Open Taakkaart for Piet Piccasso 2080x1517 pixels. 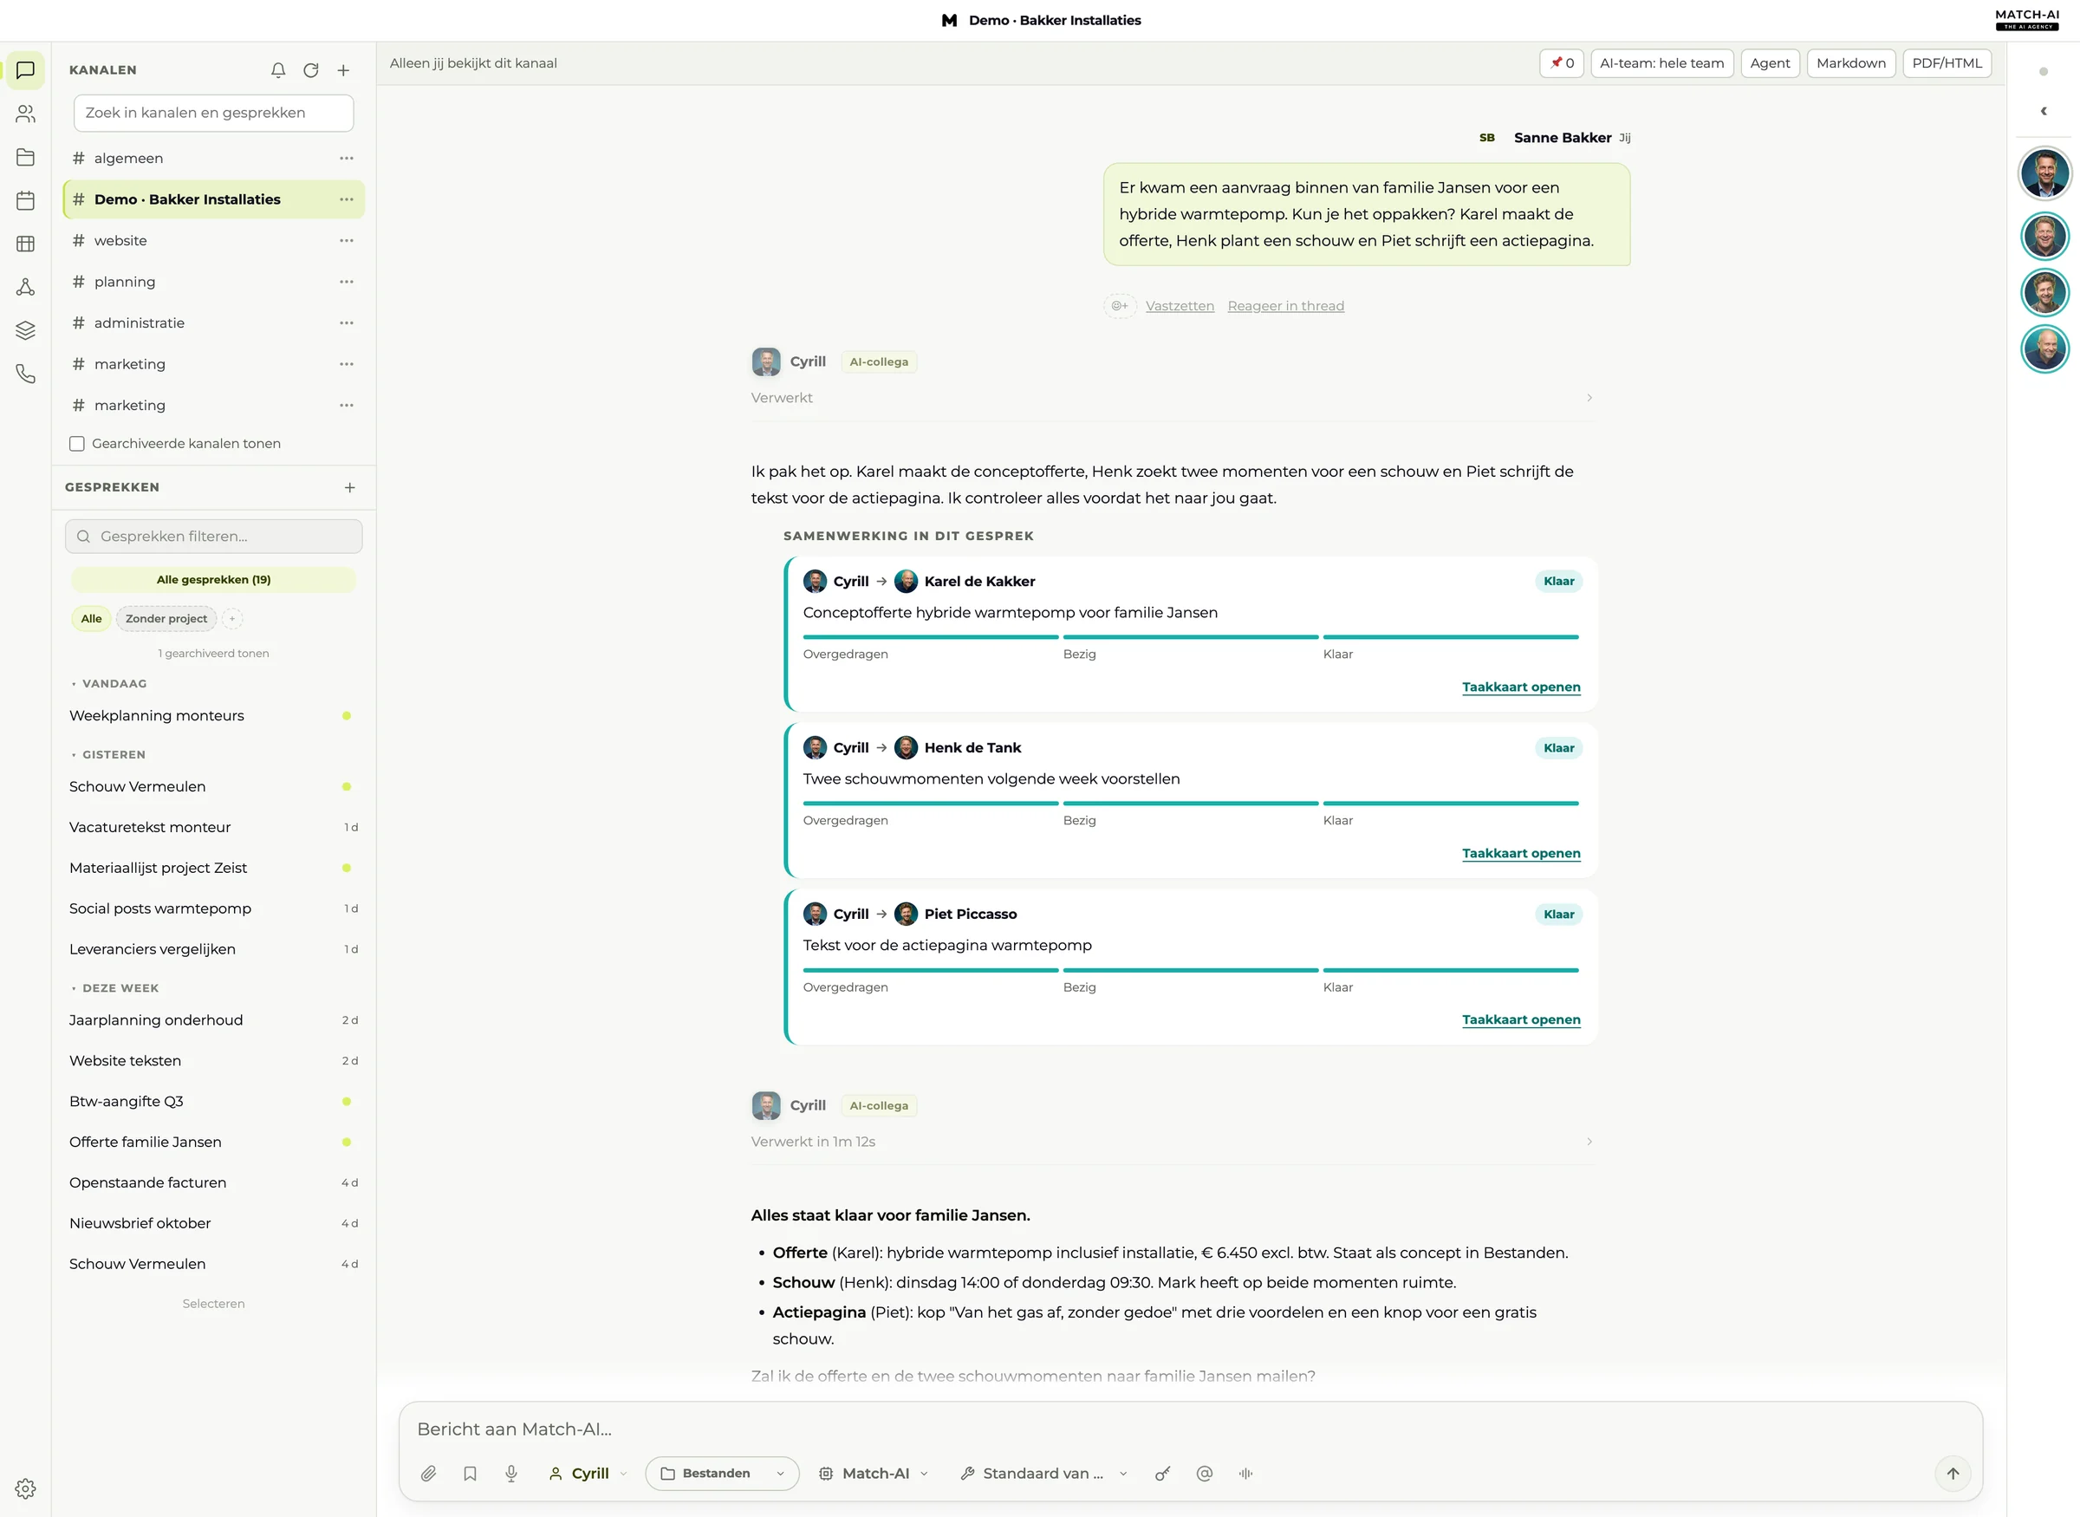pos(1521,1019)
